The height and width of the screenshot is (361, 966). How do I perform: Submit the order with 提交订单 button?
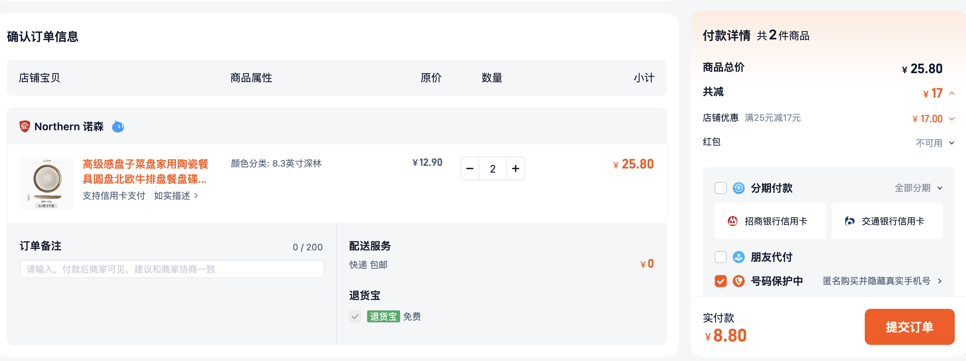(909, 327)
